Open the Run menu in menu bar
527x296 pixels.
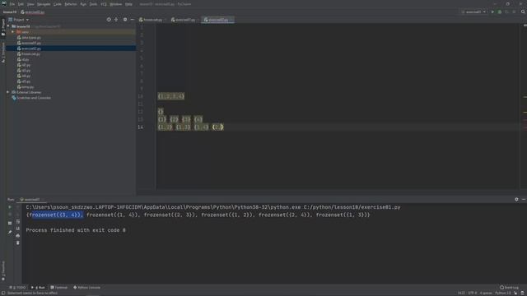(x=83, y=4)
